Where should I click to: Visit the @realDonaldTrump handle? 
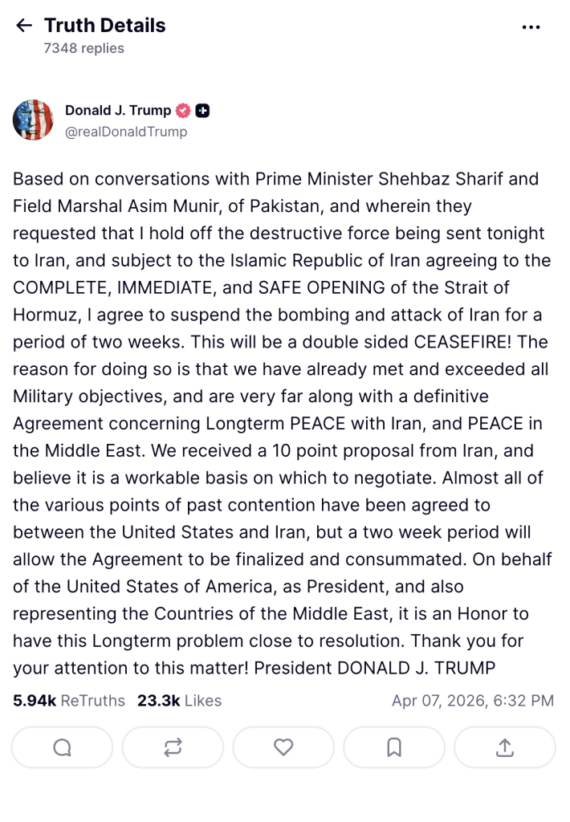click(x=126, y=132)
